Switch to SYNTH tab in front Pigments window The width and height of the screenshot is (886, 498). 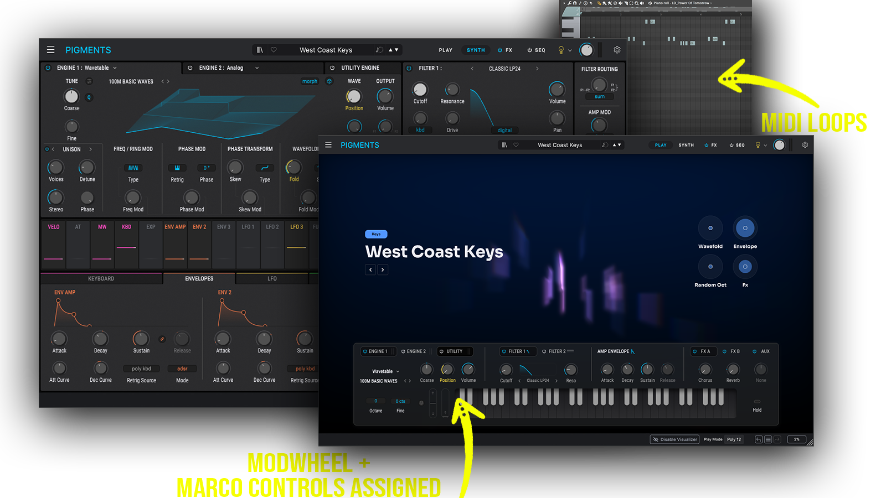(x=686, y=145)
